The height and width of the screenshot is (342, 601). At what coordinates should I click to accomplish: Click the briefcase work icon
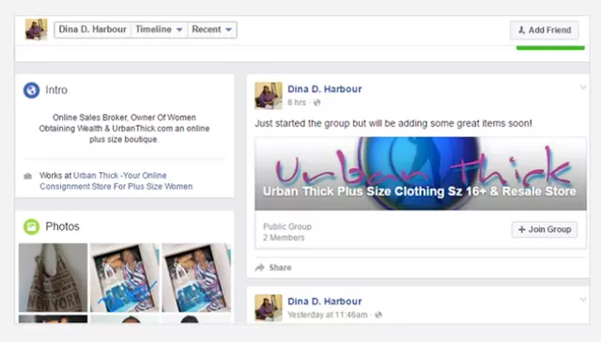[27, 176]
